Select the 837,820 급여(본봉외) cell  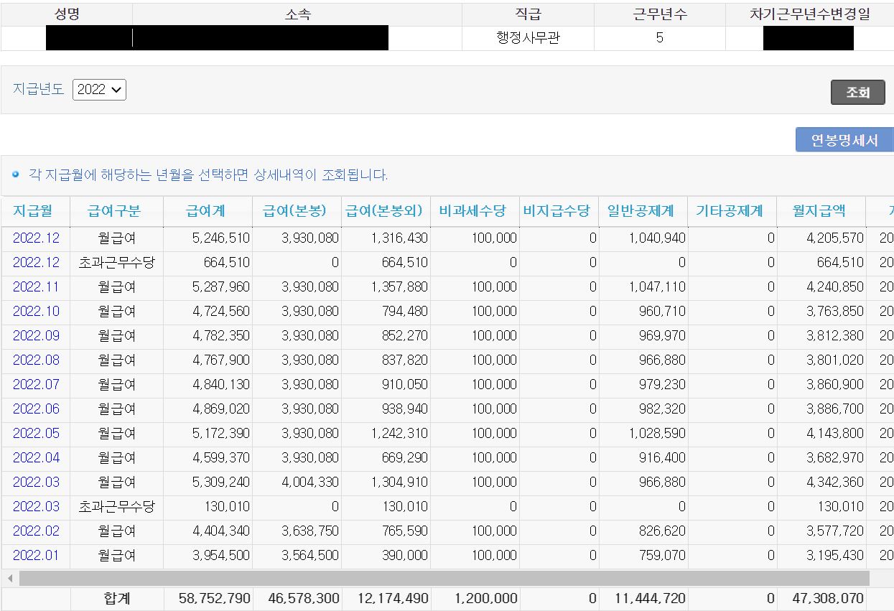(x=386, y=360)
